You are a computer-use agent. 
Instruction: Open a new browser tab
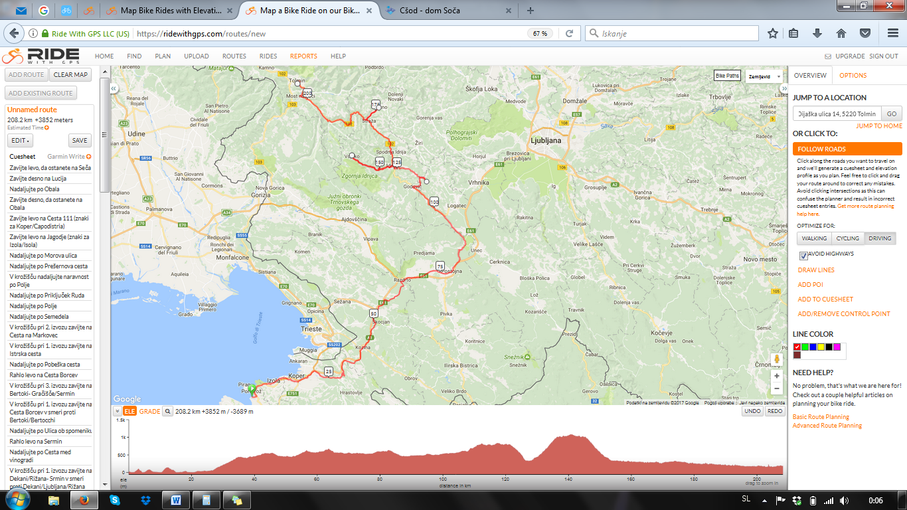click(x=530, y=11)
